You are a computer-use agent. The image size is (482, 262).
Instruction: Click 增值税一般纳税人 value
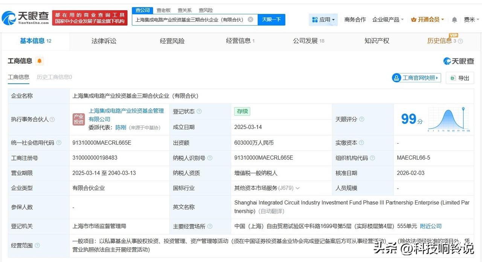256,173
